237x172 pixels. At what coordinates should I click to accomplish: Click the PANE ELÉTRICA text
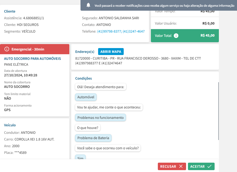[16, 65]
